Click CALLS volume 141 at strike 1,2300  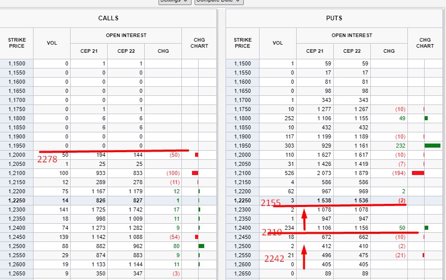point(63,209)
